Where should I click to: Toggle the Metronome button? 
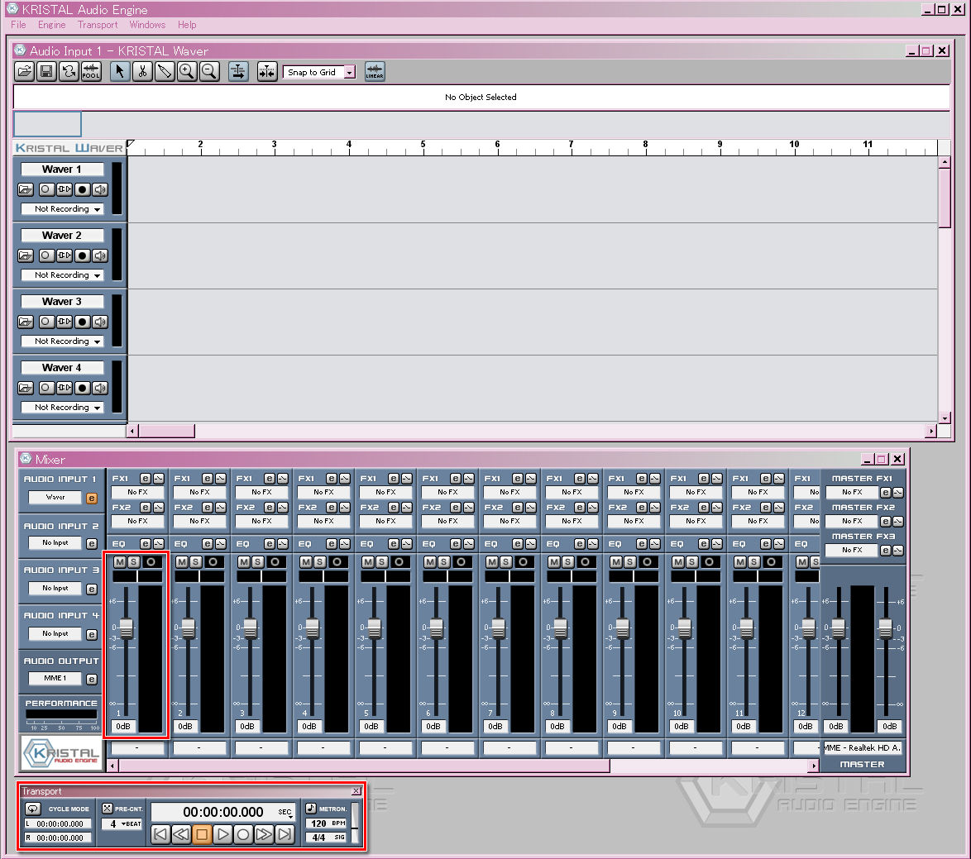[x=311, y=809]
